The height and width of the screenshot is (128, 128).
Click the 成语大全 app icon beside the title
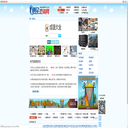[x=47, y=28]
